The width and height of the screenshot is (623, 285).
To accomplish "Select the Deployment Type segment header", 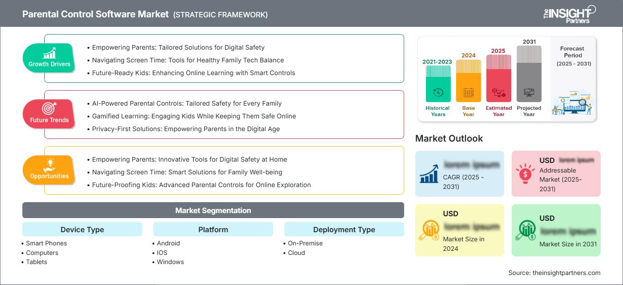I will click(x=344, y=229).
